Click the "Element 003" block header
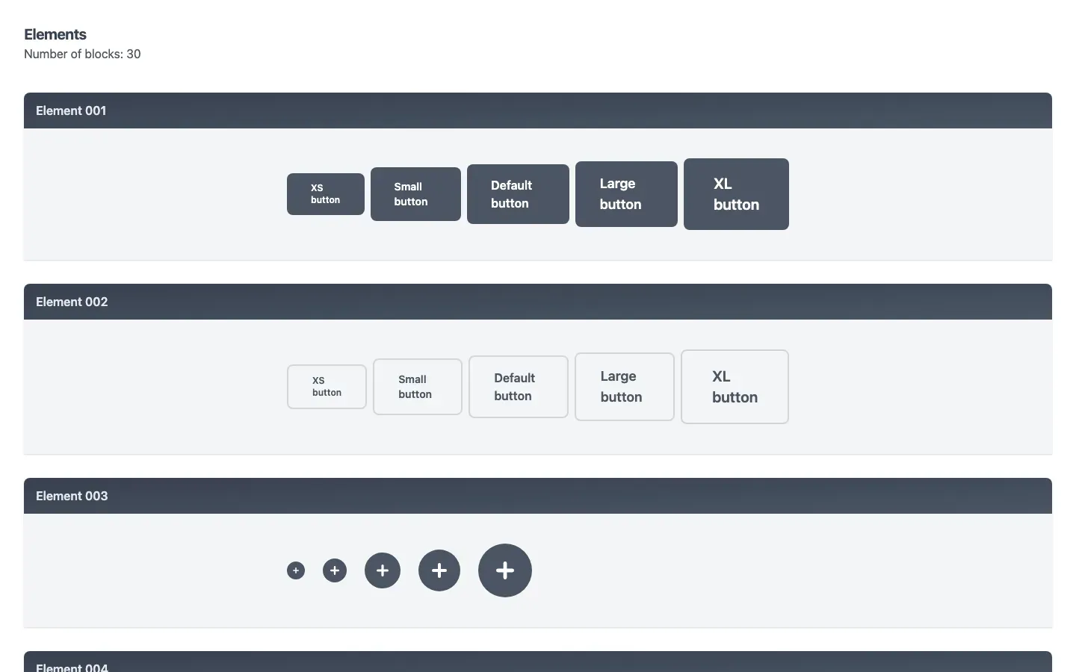 [x=538, y=496]
